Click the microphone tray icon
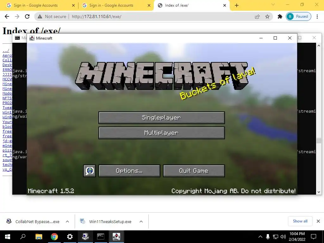The image size is (324, 243). pyautogui.click(x=268, y=237)
